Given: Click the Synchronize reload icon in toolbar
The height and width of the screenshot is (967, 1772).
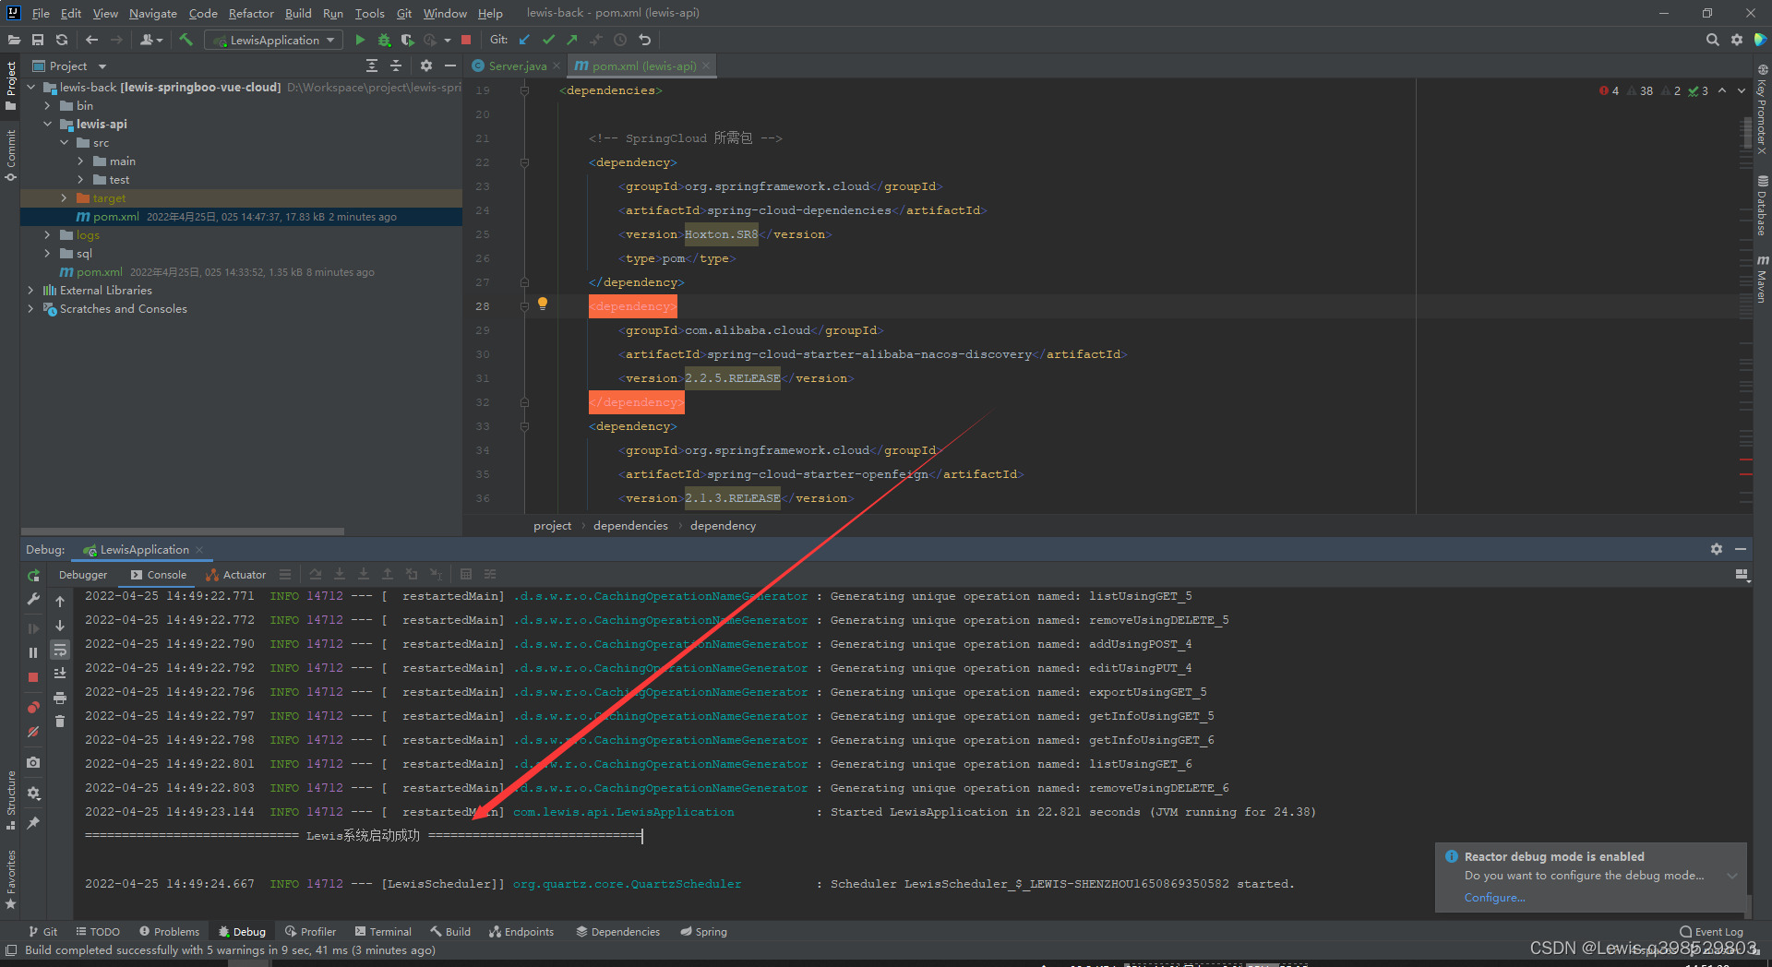Looking at the screenshot, I should 62,40.
